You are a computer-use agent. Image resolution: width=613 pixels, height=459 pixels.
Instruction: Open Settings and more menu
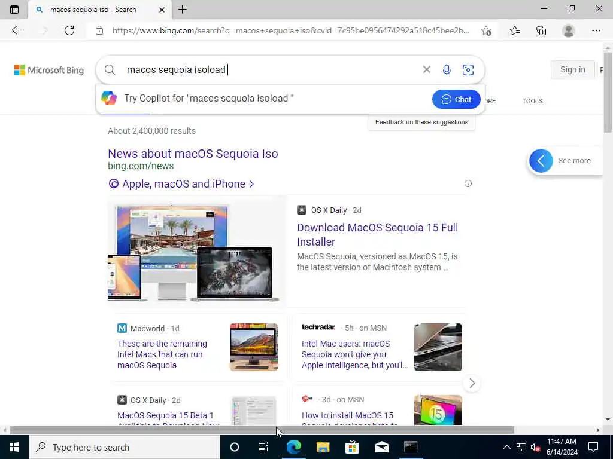(x=596, y=30)
